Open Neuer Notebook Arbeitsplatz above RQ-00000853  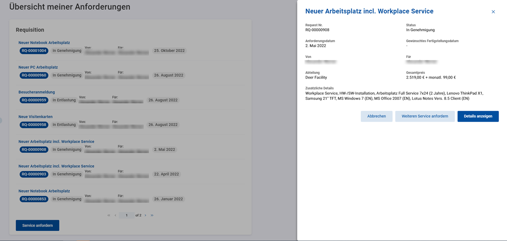point(44,191)
